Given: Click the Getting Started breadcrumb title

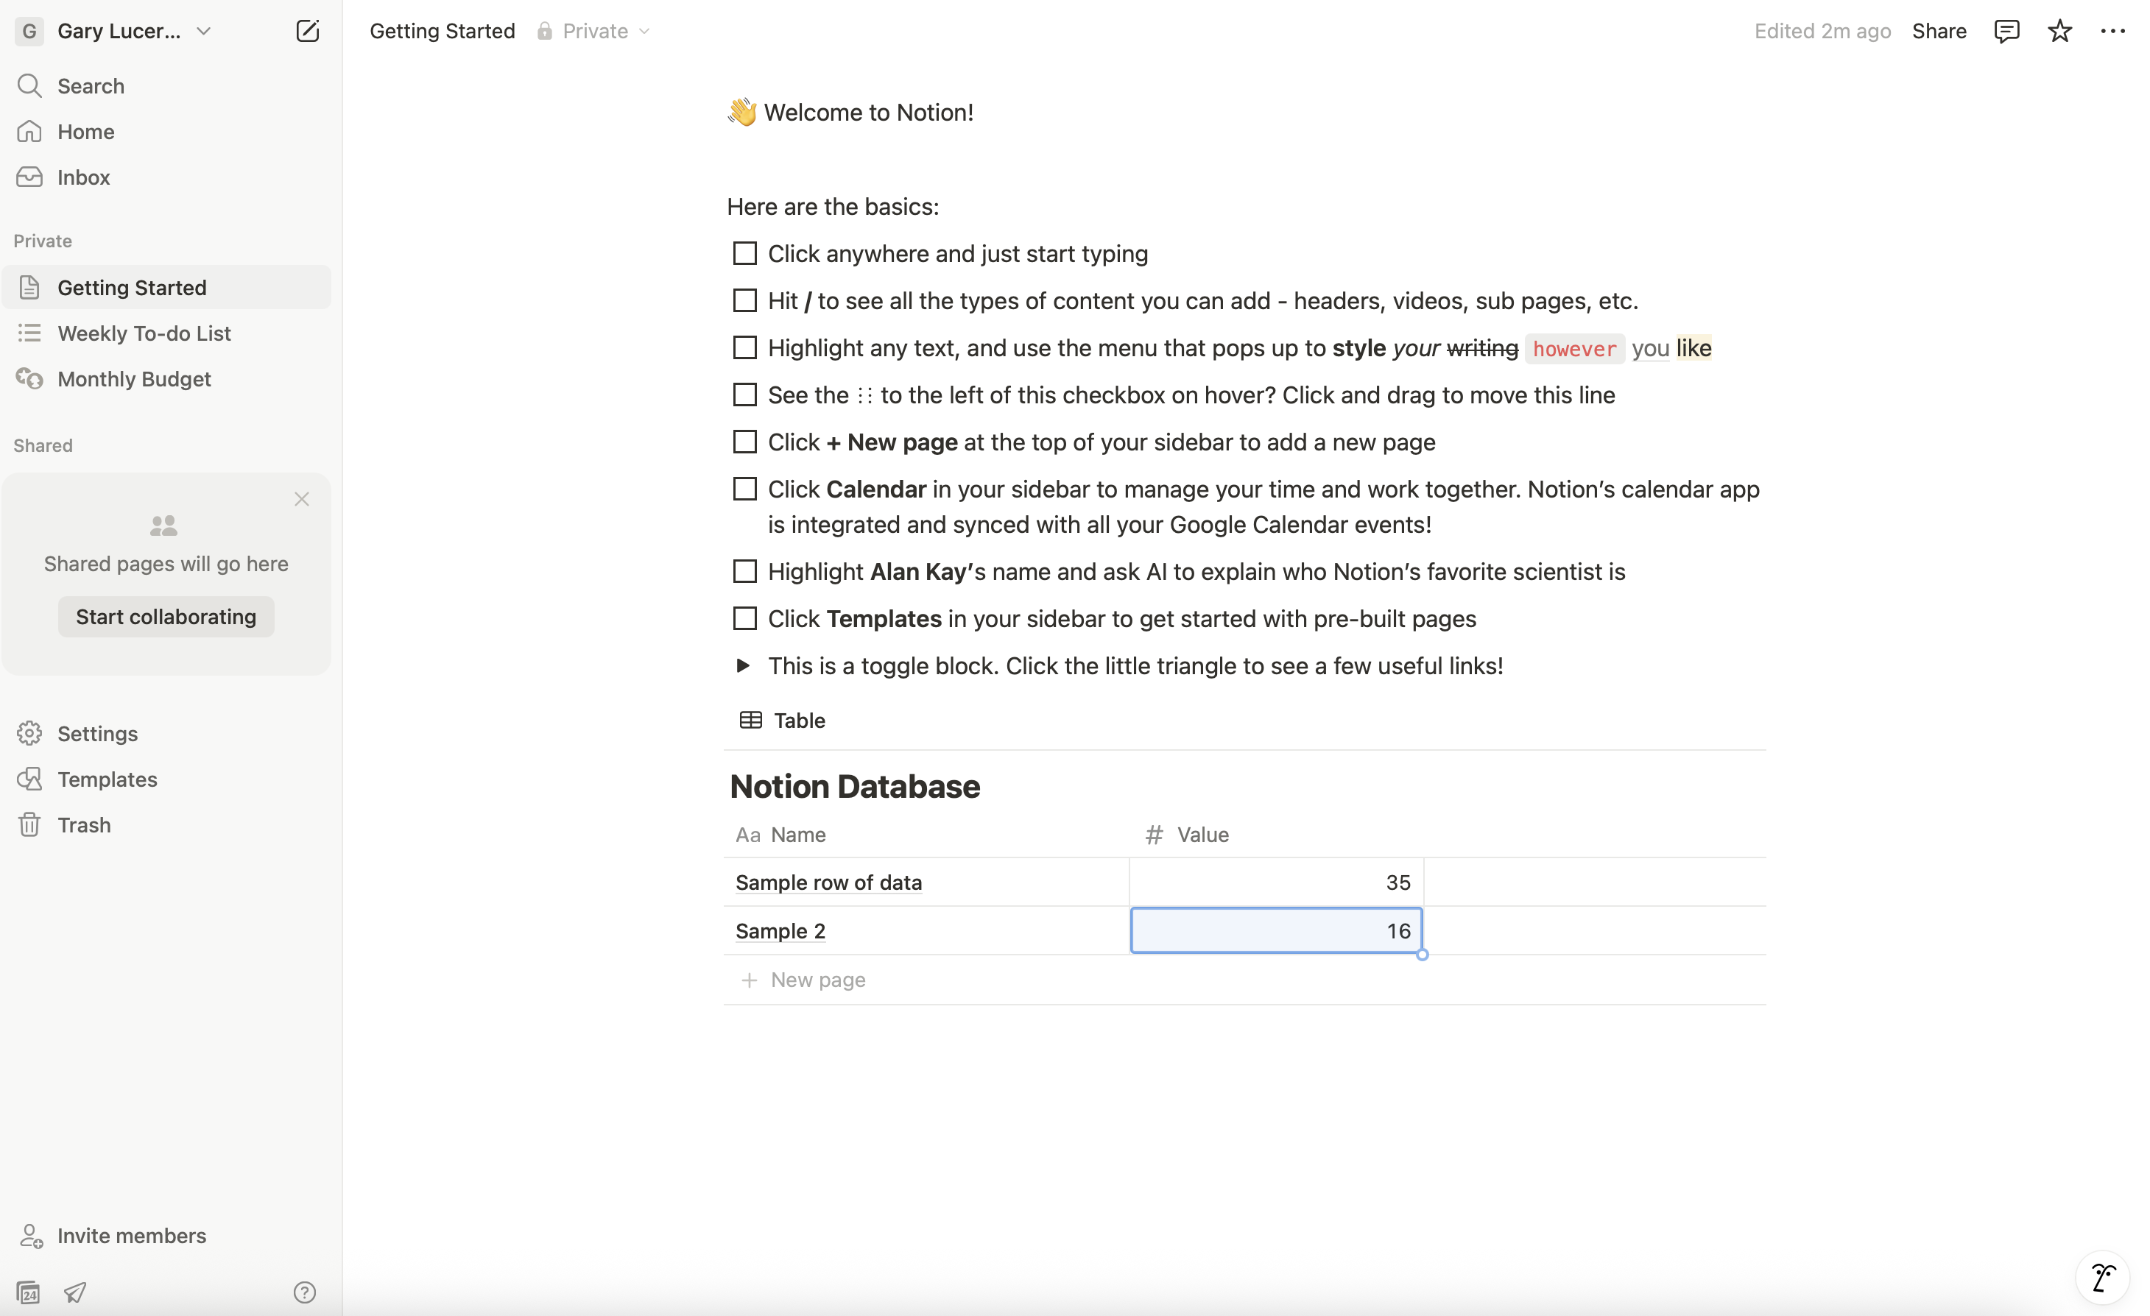Looking at the screenshot, I should click(x=443, y=32).
